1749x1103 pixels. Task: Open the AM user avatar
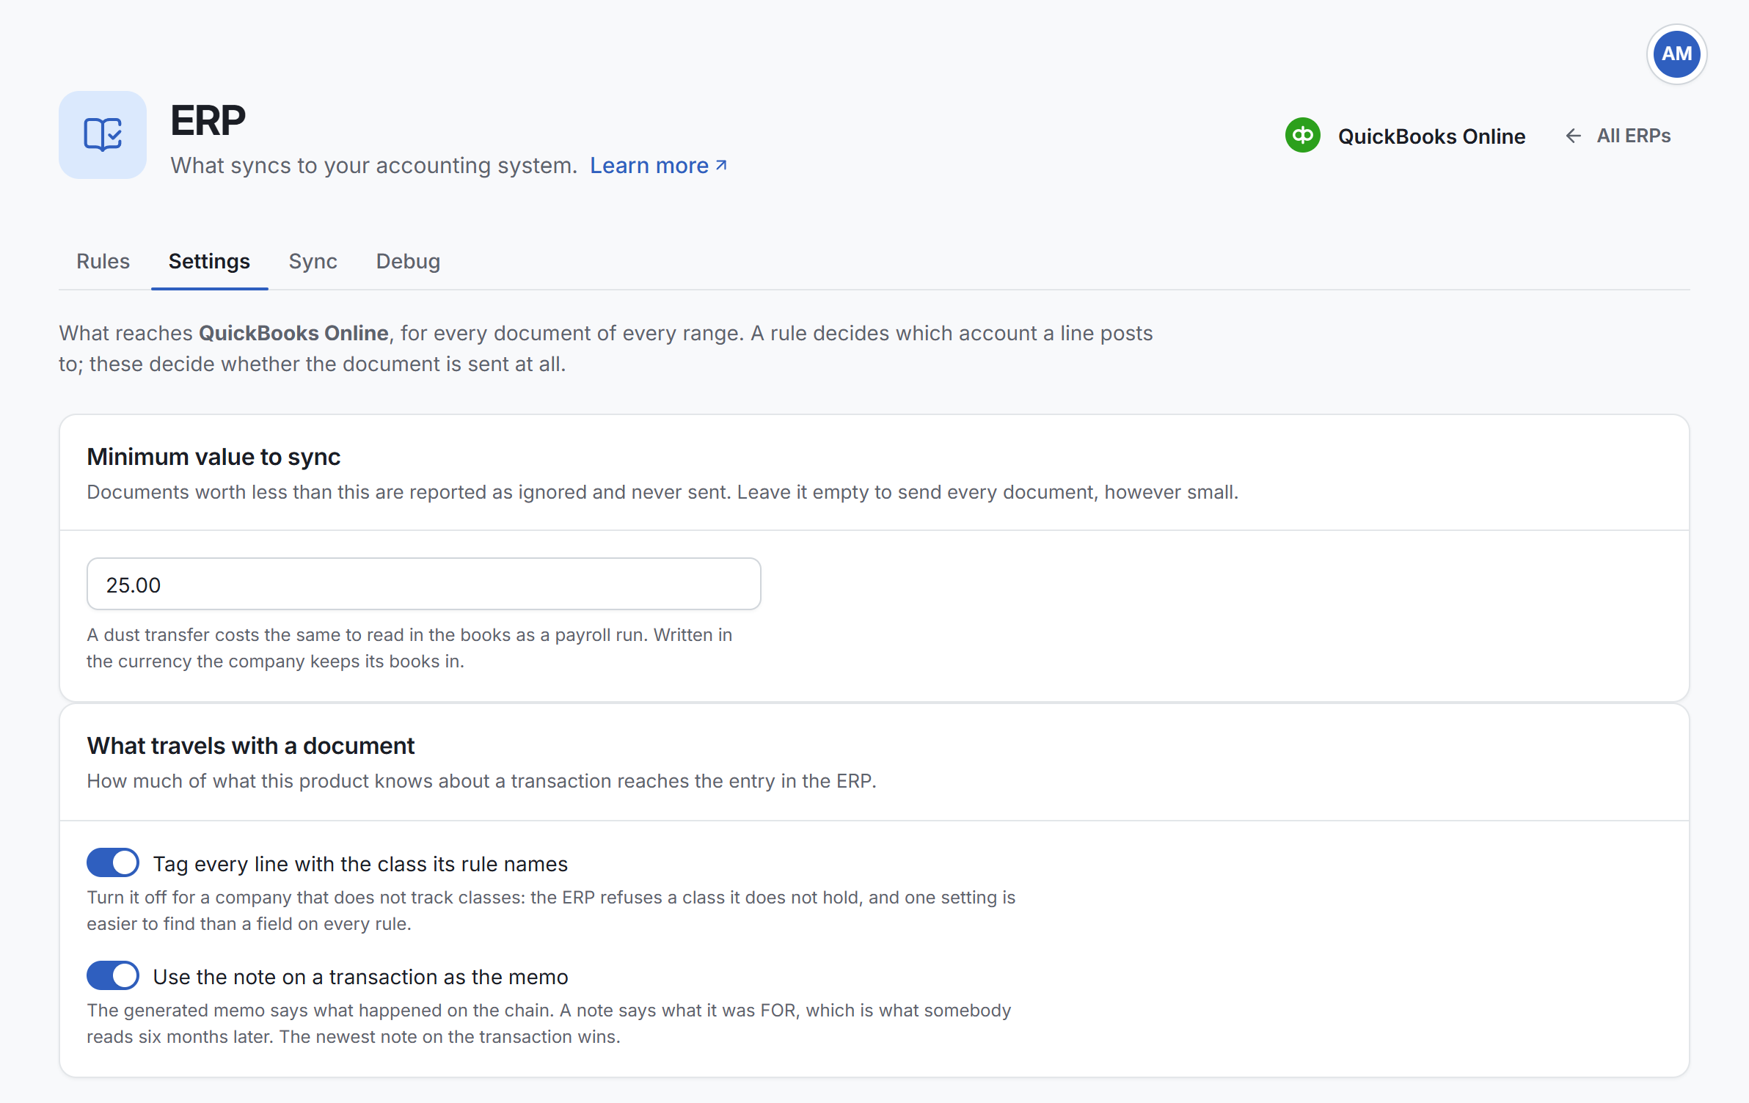pyautogui.click(x=1676, y=54)
